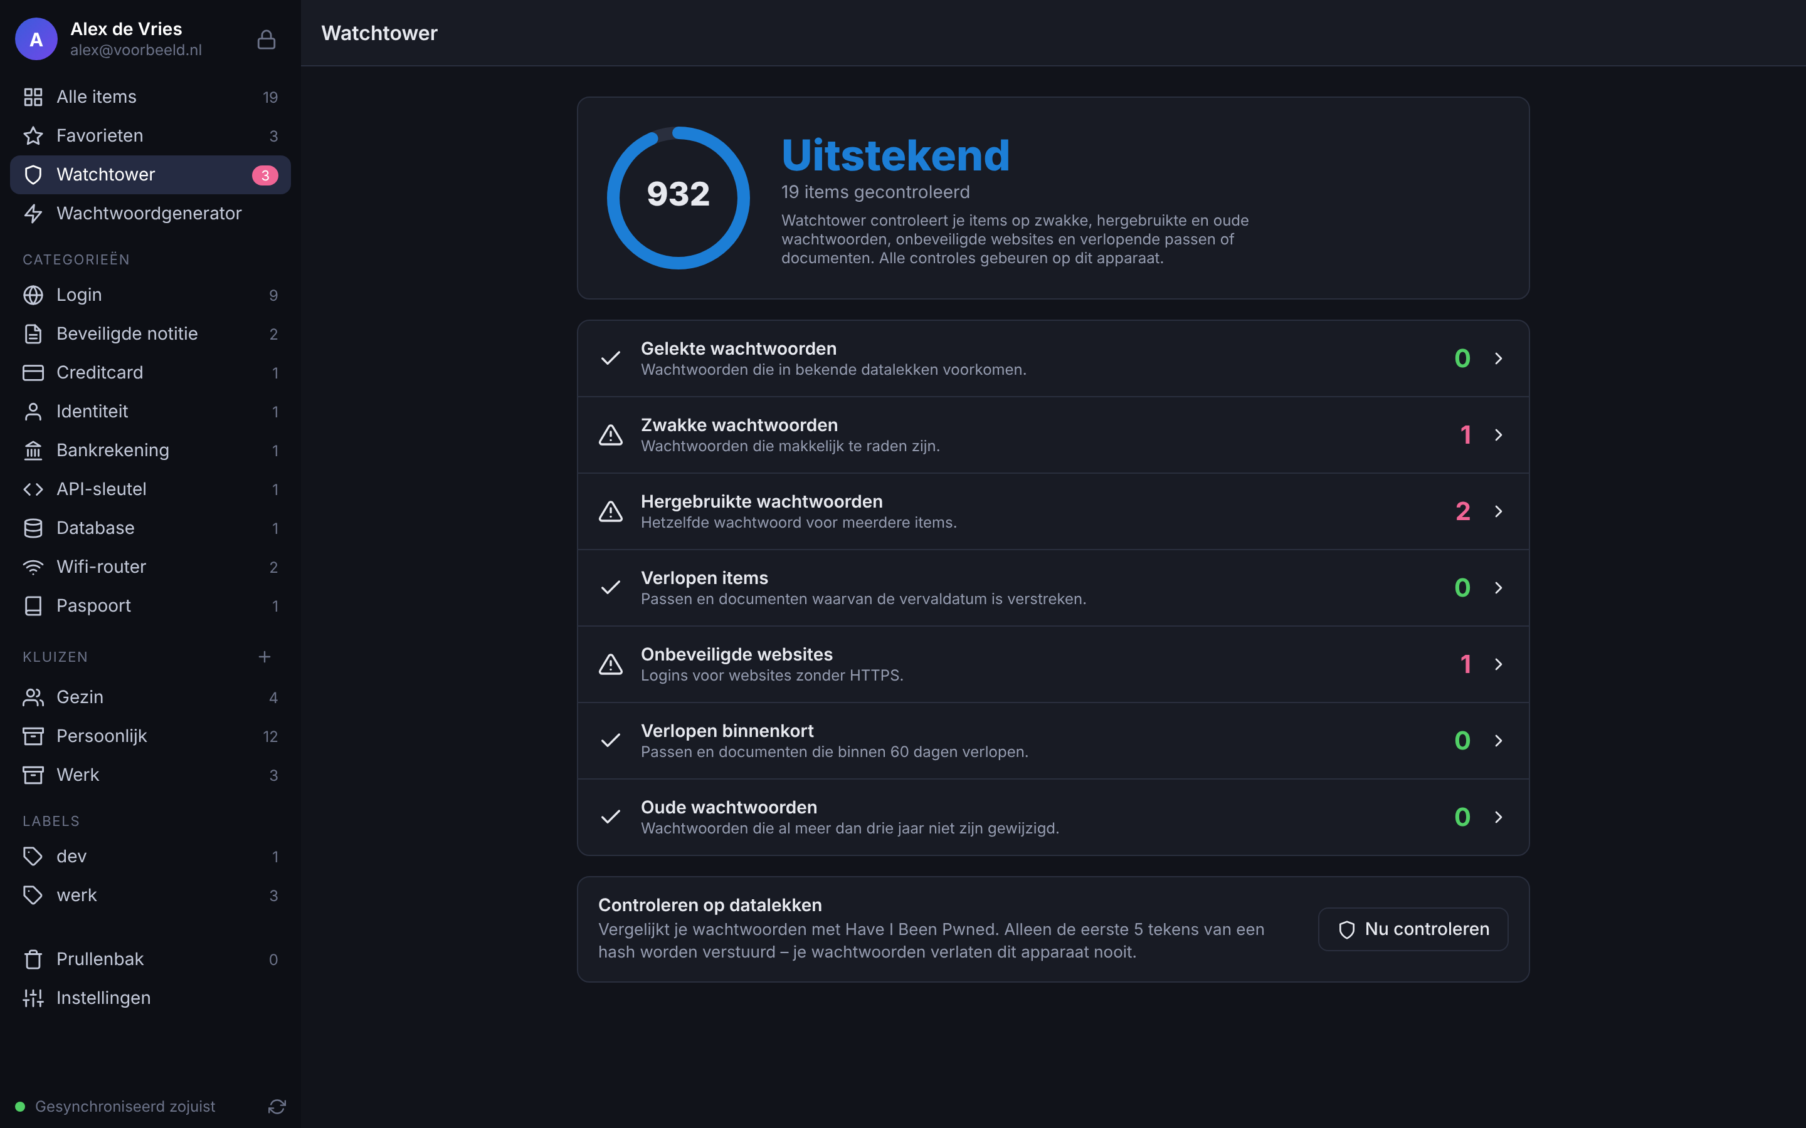Open the Watchtower sidebar item
The width and height of the screenshot is (1806, 1128).
[150, 175]
